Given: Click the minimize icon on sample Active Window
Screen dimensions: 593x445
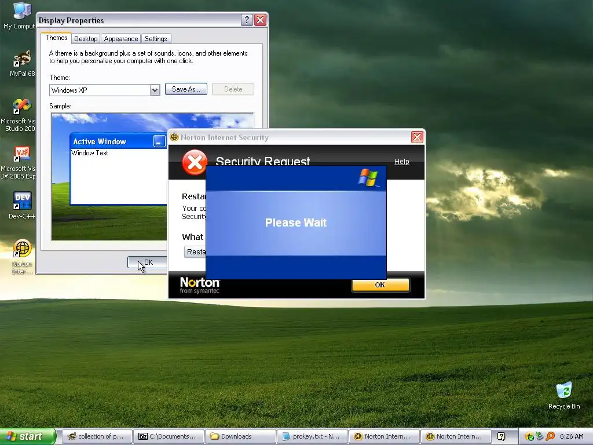Looking at the screenshot, I should (x=159, y=141).
